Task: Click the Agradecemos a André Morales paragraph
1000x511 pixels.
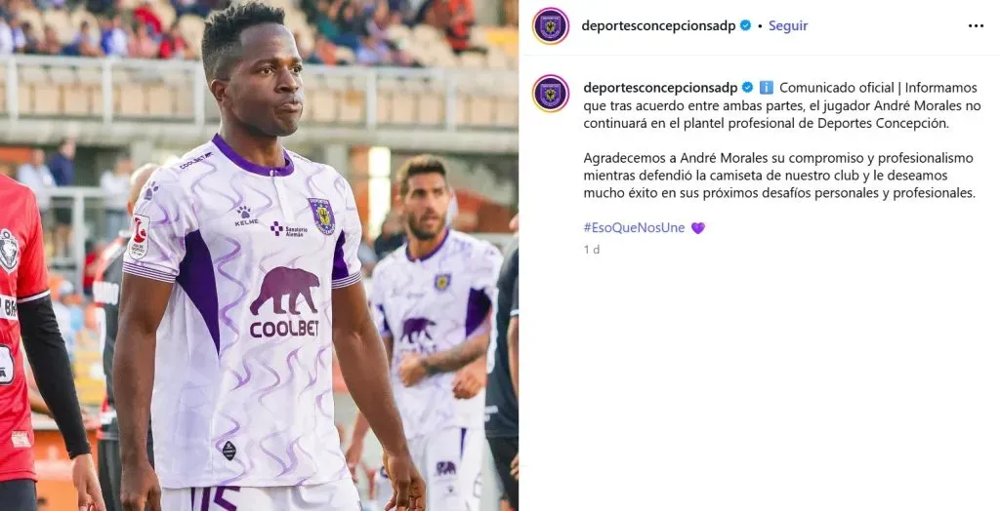Action: point(779,176)
